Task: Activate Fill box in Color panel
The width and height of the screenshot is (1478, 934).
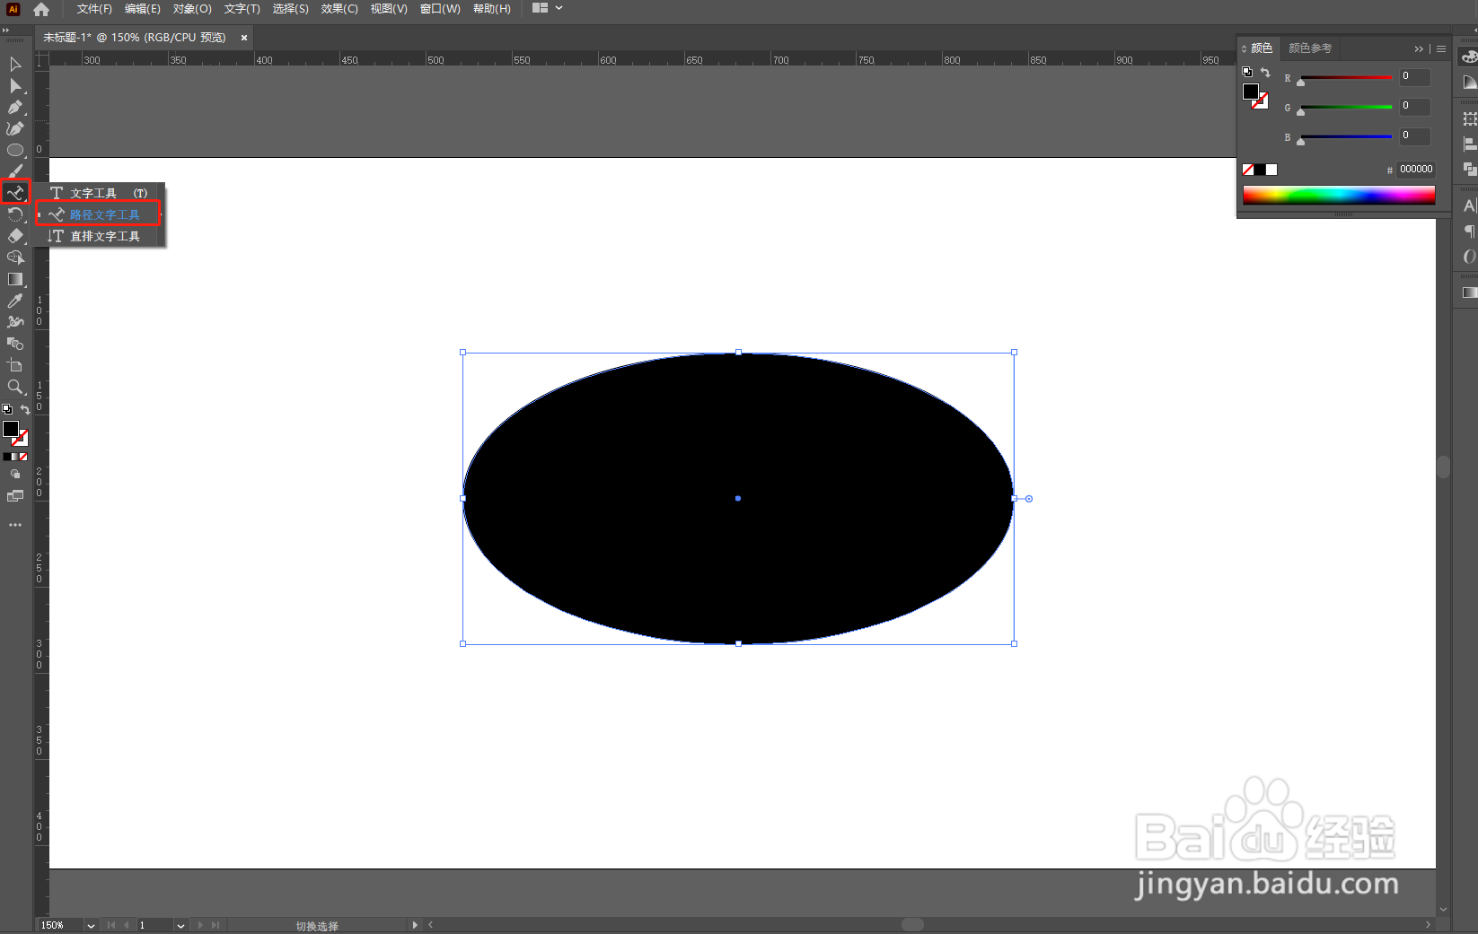Action: 1250,92
